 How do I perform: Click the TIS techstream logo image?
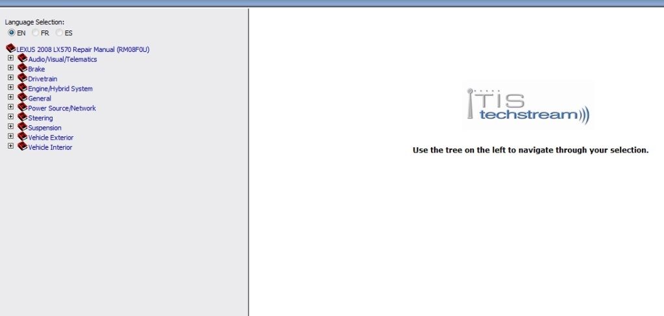pos(528,105)
